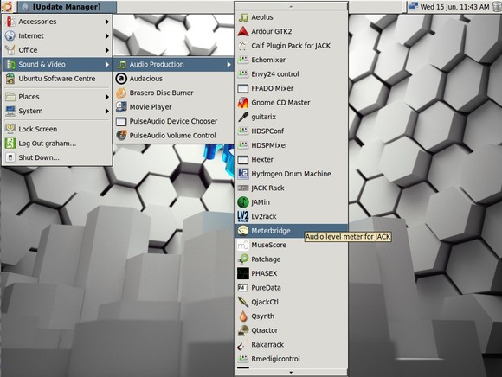Click the Update Manager taskbar button

(68, 7)
